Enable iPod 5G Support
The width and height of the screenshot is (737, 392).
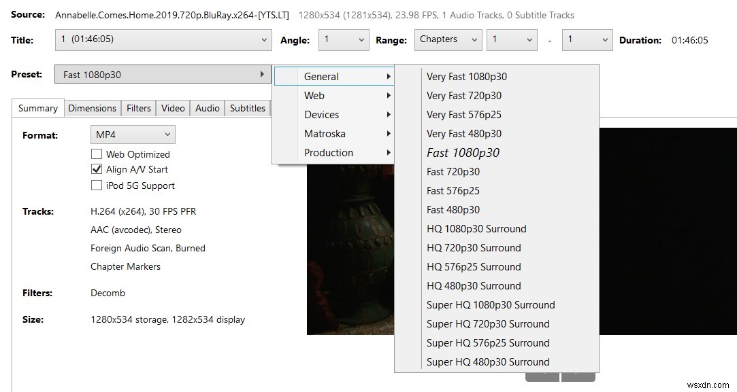tap(97, 184)
